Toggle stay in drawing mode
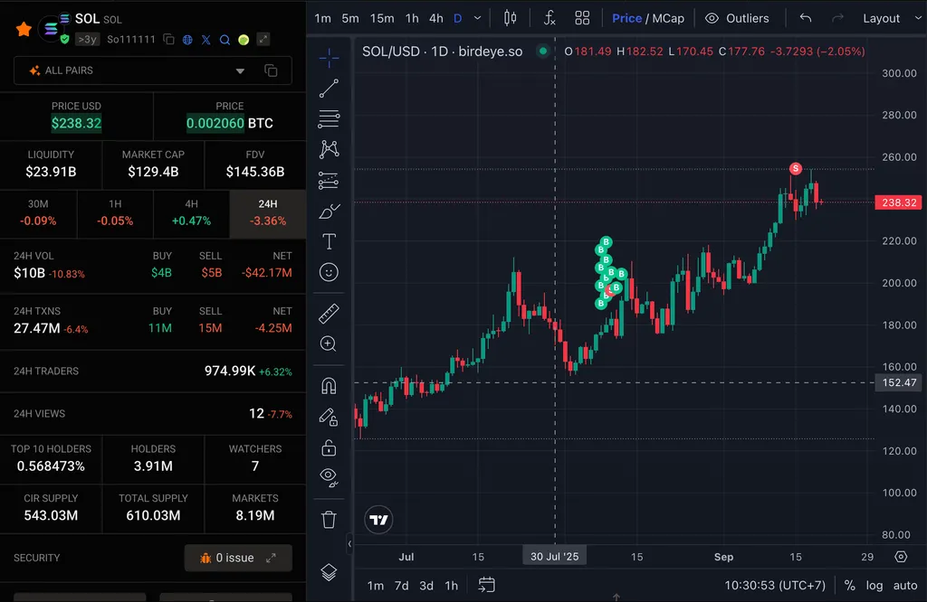Viewport: 927px width, 602px height. click(x=329, y=417)
